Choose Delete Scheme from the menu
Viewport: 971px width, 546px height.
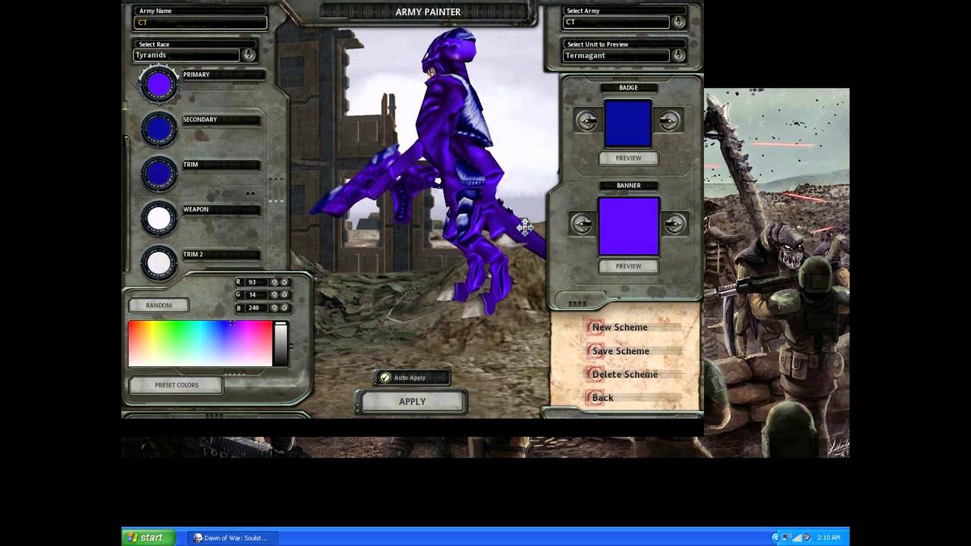coord(624,375)
